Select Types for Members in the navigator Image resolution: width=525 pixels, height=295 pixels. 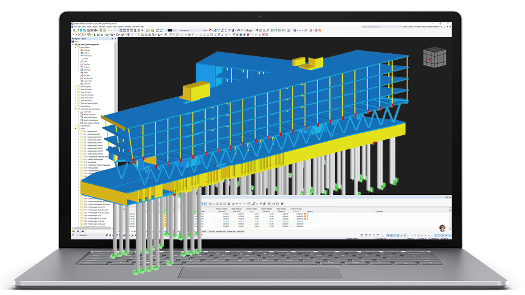coord(87,95)
